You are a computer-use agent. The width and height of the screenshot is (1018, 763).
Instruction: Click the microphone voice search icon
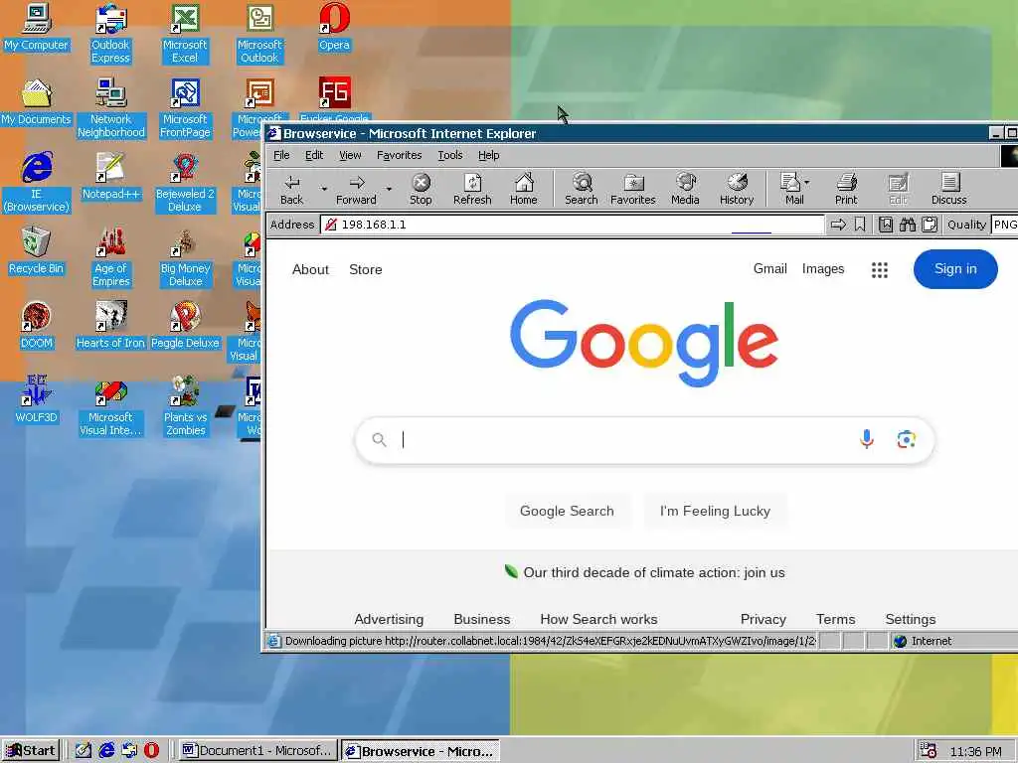click(866, 439)
